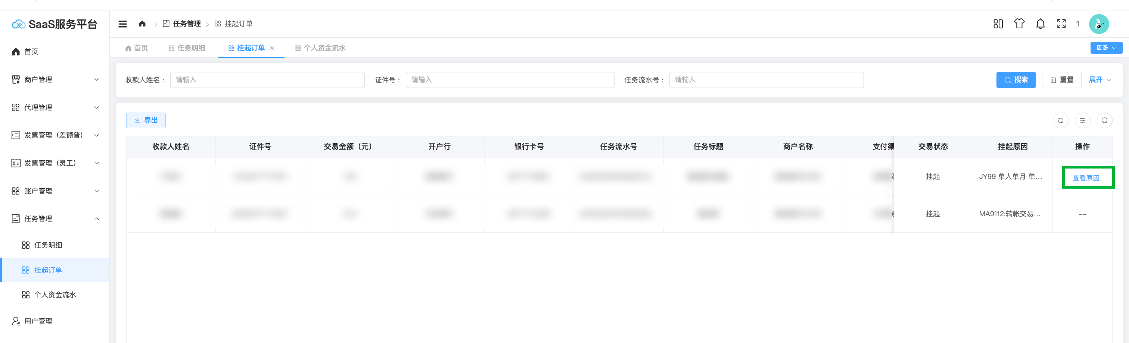The width and height of the screenshot is (1129, 343).
Task: Close the 挂起订单 tab
Action: tap(272, 48)
